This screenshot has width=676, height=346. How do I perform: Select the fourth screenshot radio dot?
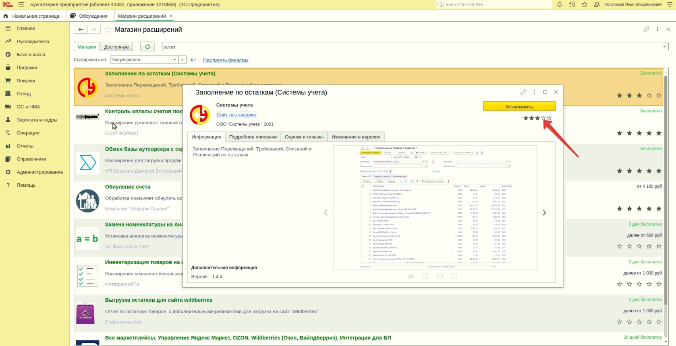pos(454,276)
